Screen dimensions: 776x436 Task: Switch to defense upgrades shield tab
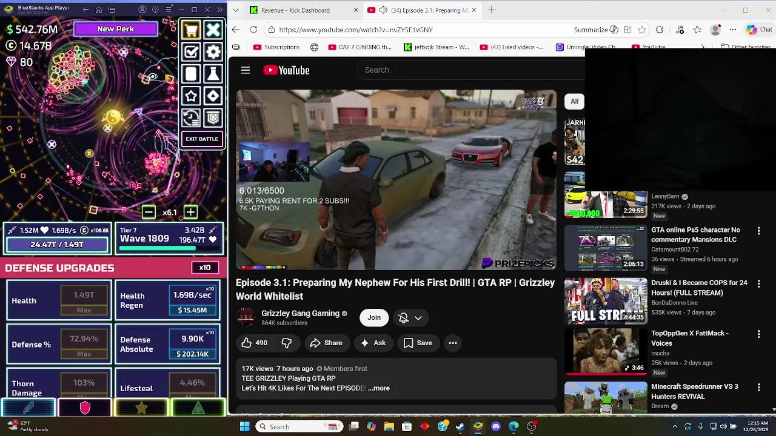(85, 408)
